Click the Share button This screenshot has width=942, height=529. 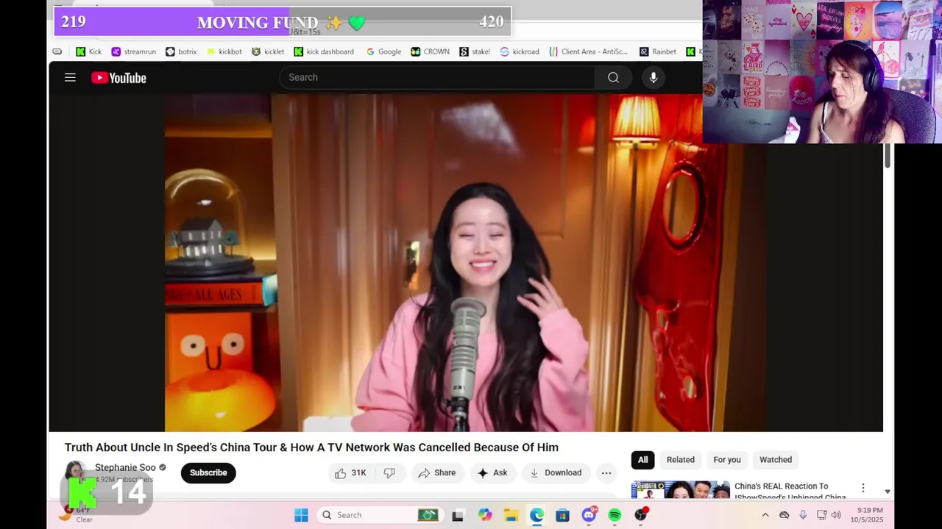(437, 473)
